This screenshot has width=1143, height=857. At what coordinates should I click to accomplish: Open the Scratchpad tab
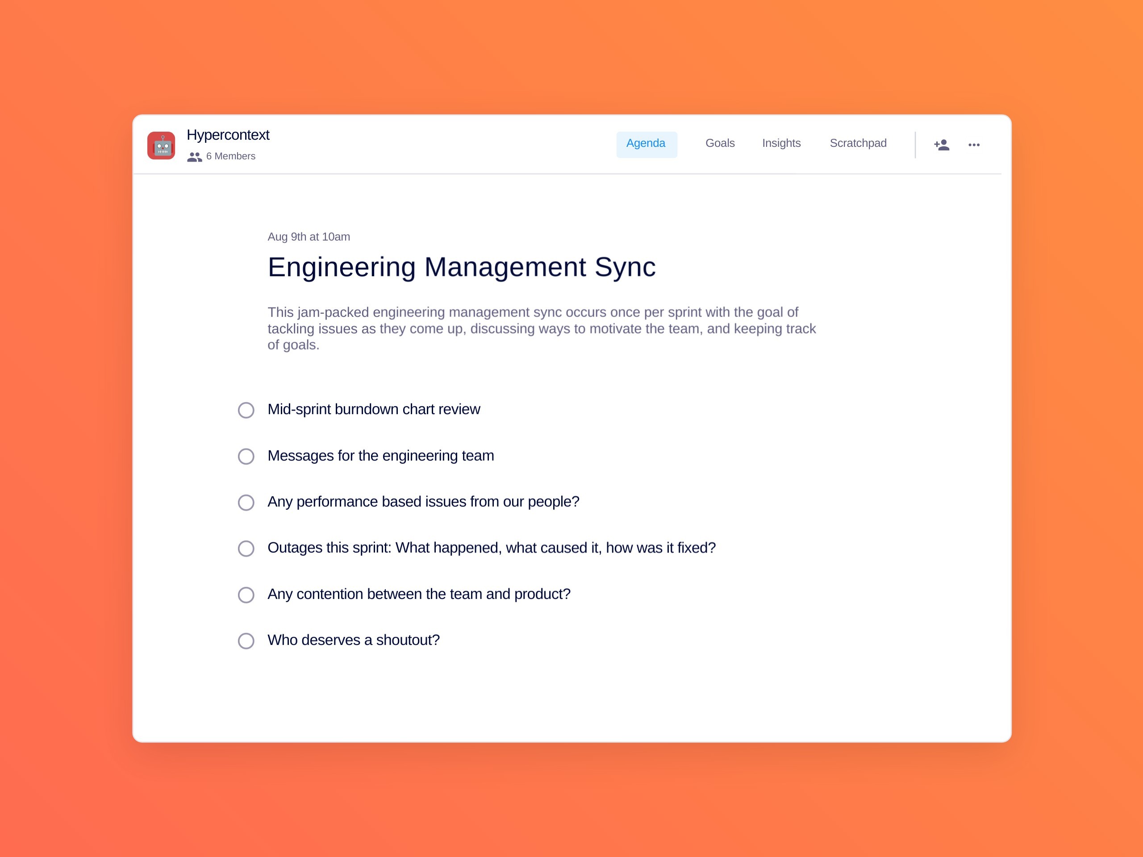[858, 143]
